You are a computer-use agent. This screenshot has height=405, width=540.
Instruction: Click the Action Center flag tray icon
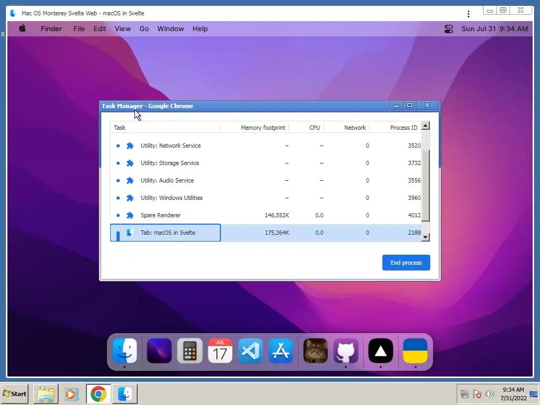pyautogui.click(x=477, y=393)
